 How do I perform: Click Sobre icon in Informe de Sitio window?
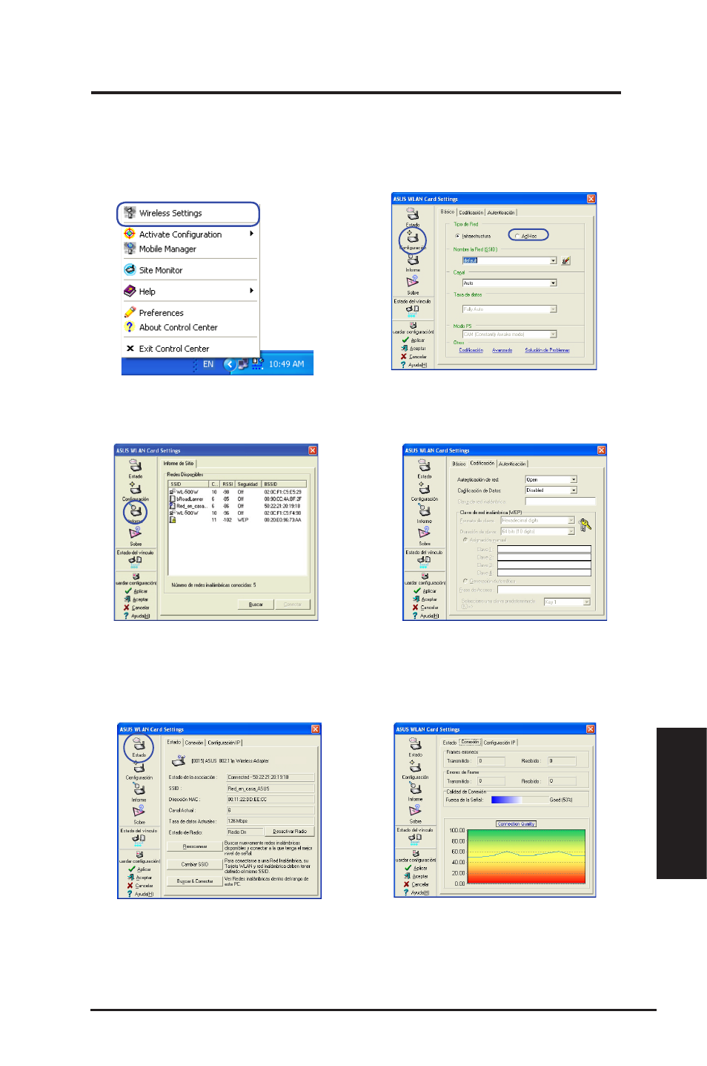[x=136, y=536]
